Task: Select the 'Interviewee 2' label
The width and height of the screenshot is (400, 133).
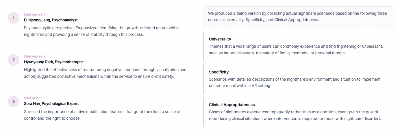Action: (35, 56)
